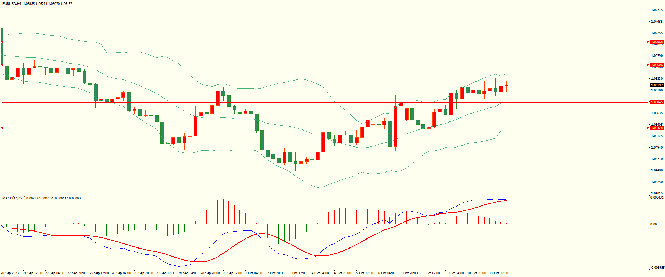Click the 29 Sep 12:00 time label
The width and height of the screenshot is (665, 277).
[x=232, y=273]
